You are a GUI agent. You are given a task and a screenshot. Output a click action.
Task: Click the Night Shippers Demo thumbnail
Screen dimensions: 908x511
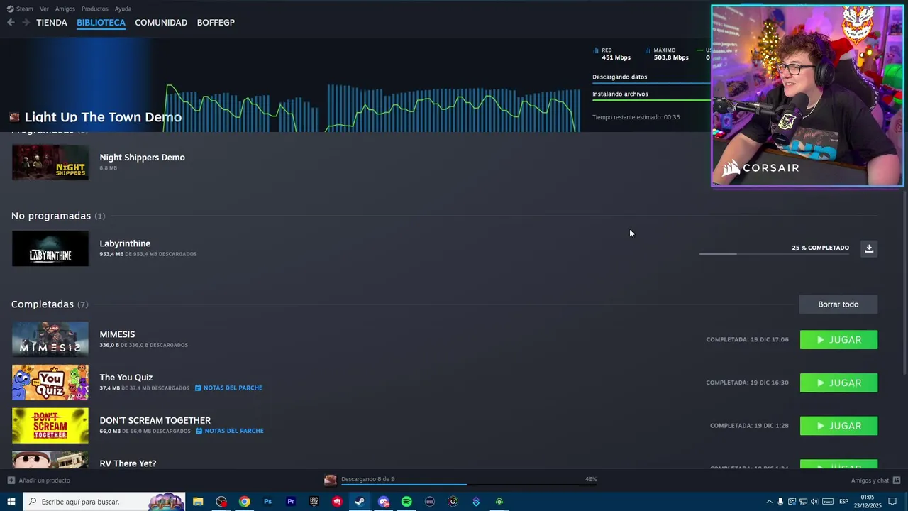pos(50,163)
